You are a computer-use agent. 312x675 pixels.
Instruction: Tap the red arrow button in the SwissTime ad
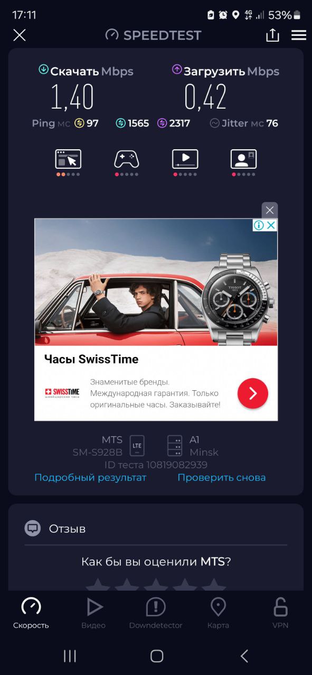coord(253,393)
